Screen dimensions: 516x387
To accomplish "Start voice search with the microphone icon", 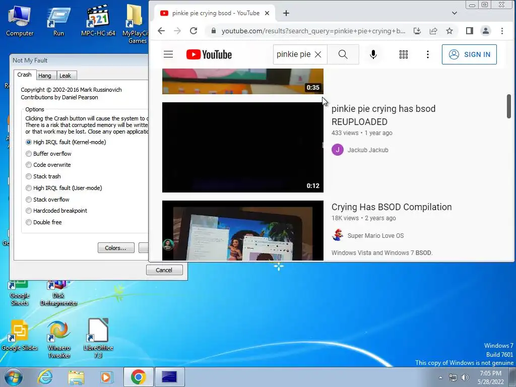I will [x=373, y=54].
